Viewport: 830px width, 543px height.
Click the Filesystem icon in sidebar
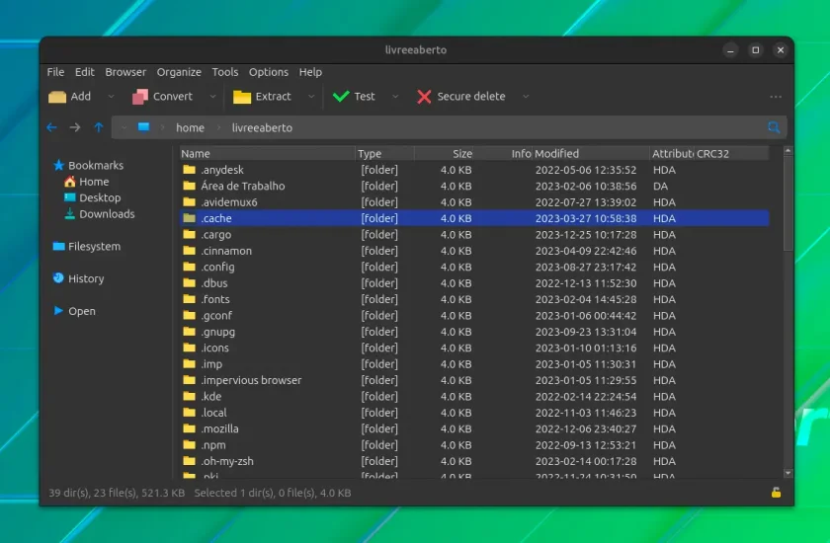(58, 247)
